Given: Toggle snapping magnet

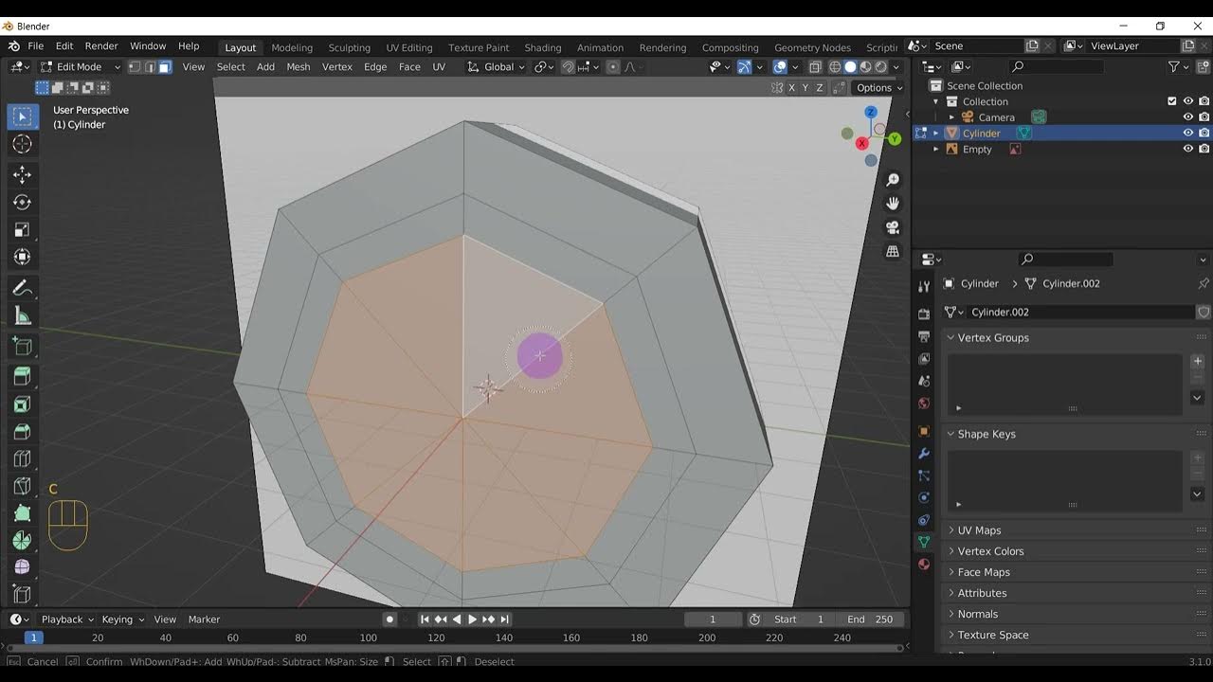Looking at the screenshot, I should (x=568, y=67).
